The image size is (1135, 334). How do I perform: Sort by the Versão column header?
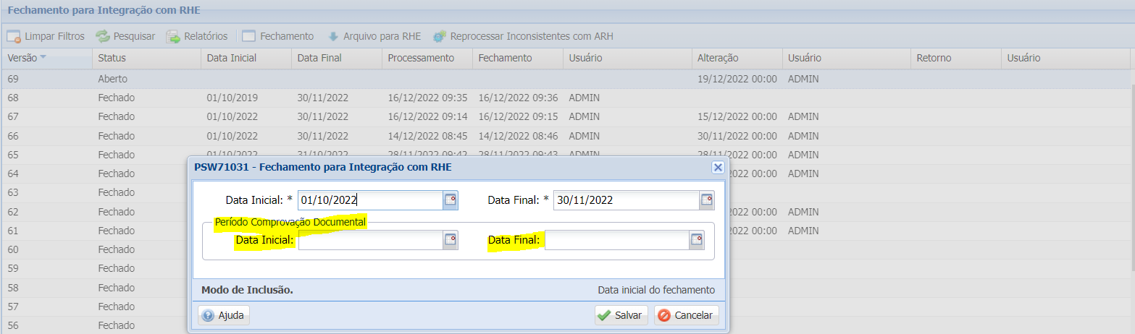[x=46, y=58]
